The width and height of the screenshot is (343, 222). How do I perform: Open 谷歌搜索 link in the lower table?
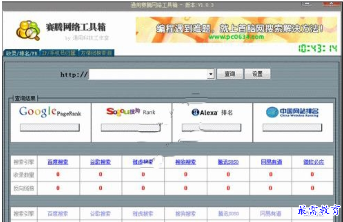[100, 213]
